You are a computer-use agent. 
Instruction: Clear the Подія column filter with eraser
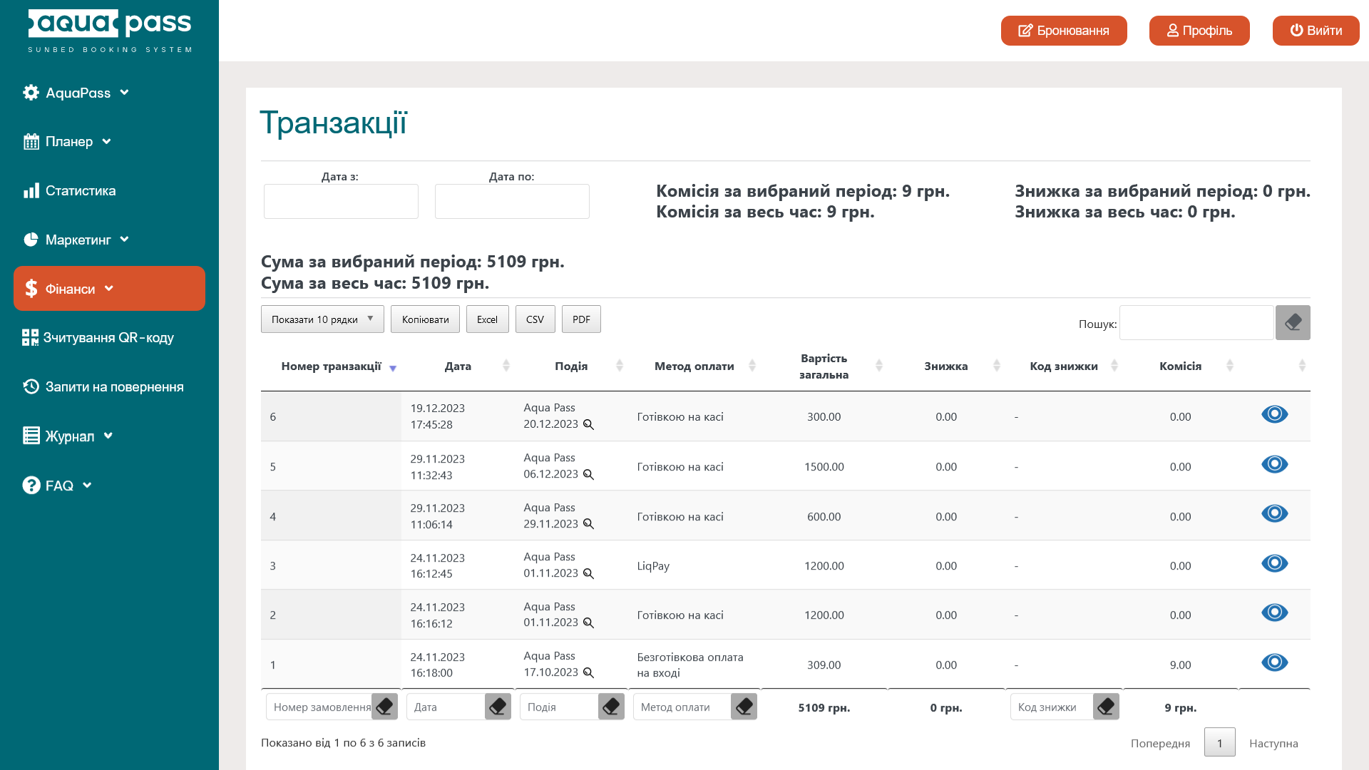point(611,707)
